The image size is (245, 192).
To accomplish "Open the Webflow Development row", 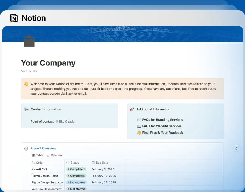I will [47, 189].
